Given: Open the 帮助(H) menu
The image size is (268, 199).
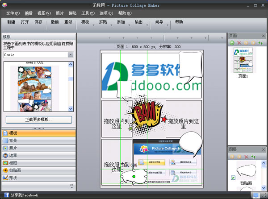Looking at the screenshot, I should tap(125, 13).
